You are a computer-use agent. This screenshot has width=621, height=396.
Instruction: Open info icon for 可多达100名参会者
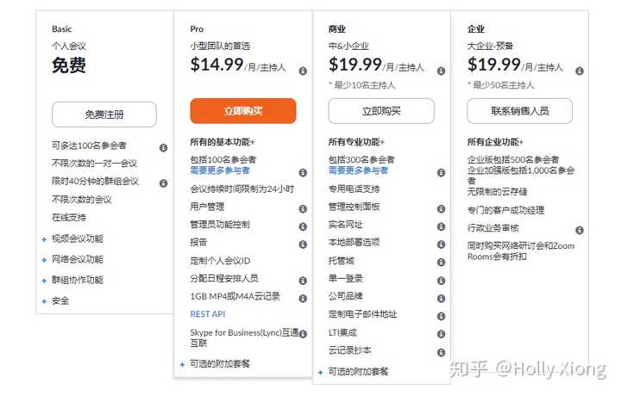pyautogui.click(x=163, y=148)
